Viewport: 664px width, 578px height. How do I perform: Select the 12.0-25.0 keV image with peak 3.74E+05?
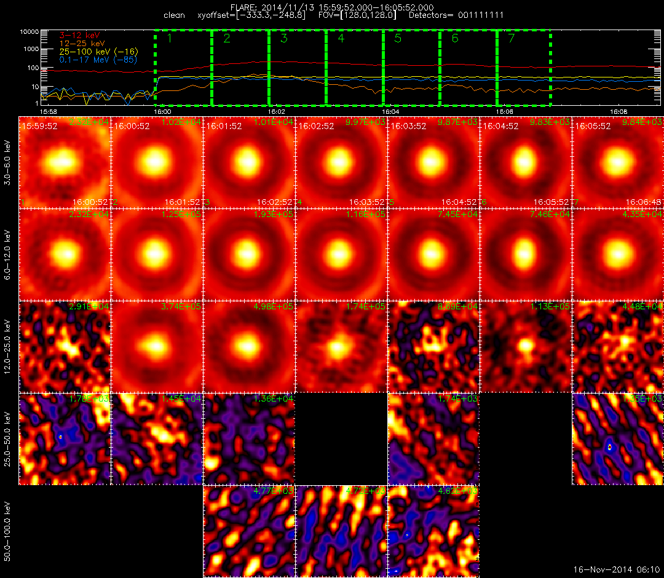157,347
